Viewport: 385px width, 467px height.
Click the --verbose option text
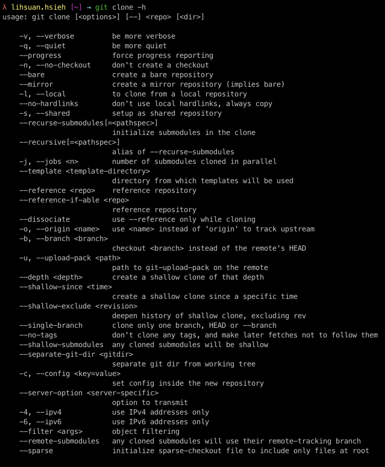tap(55, 36)
